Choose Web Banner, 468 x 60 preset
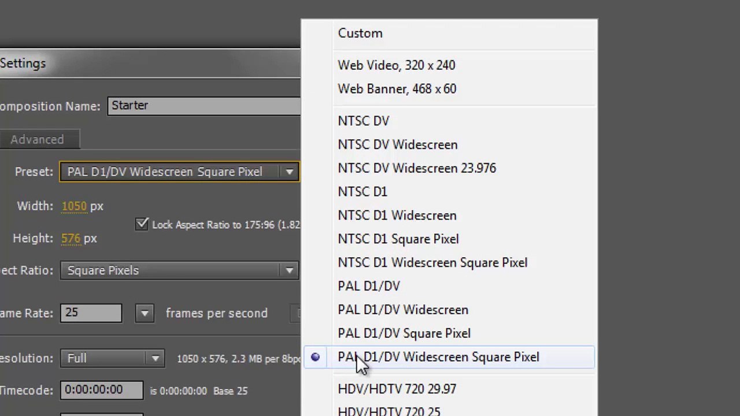Viewport: 740px width, 416px height. (x=397, y=89)
